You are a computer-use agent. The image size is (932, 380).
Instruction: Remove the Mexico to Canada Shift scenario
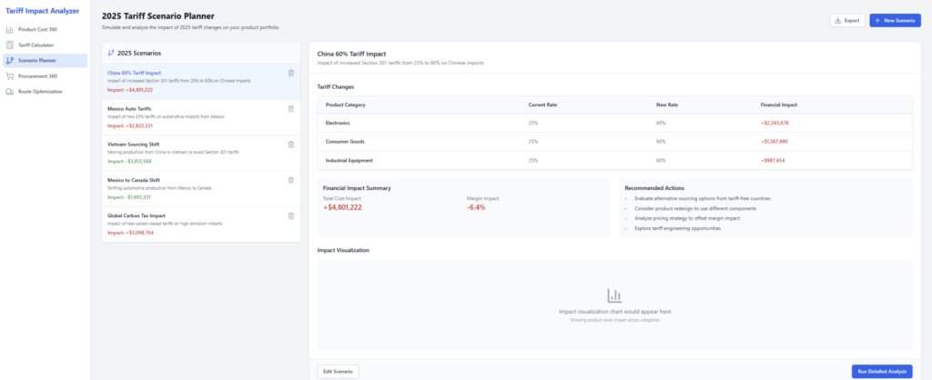tap(290, 180)
